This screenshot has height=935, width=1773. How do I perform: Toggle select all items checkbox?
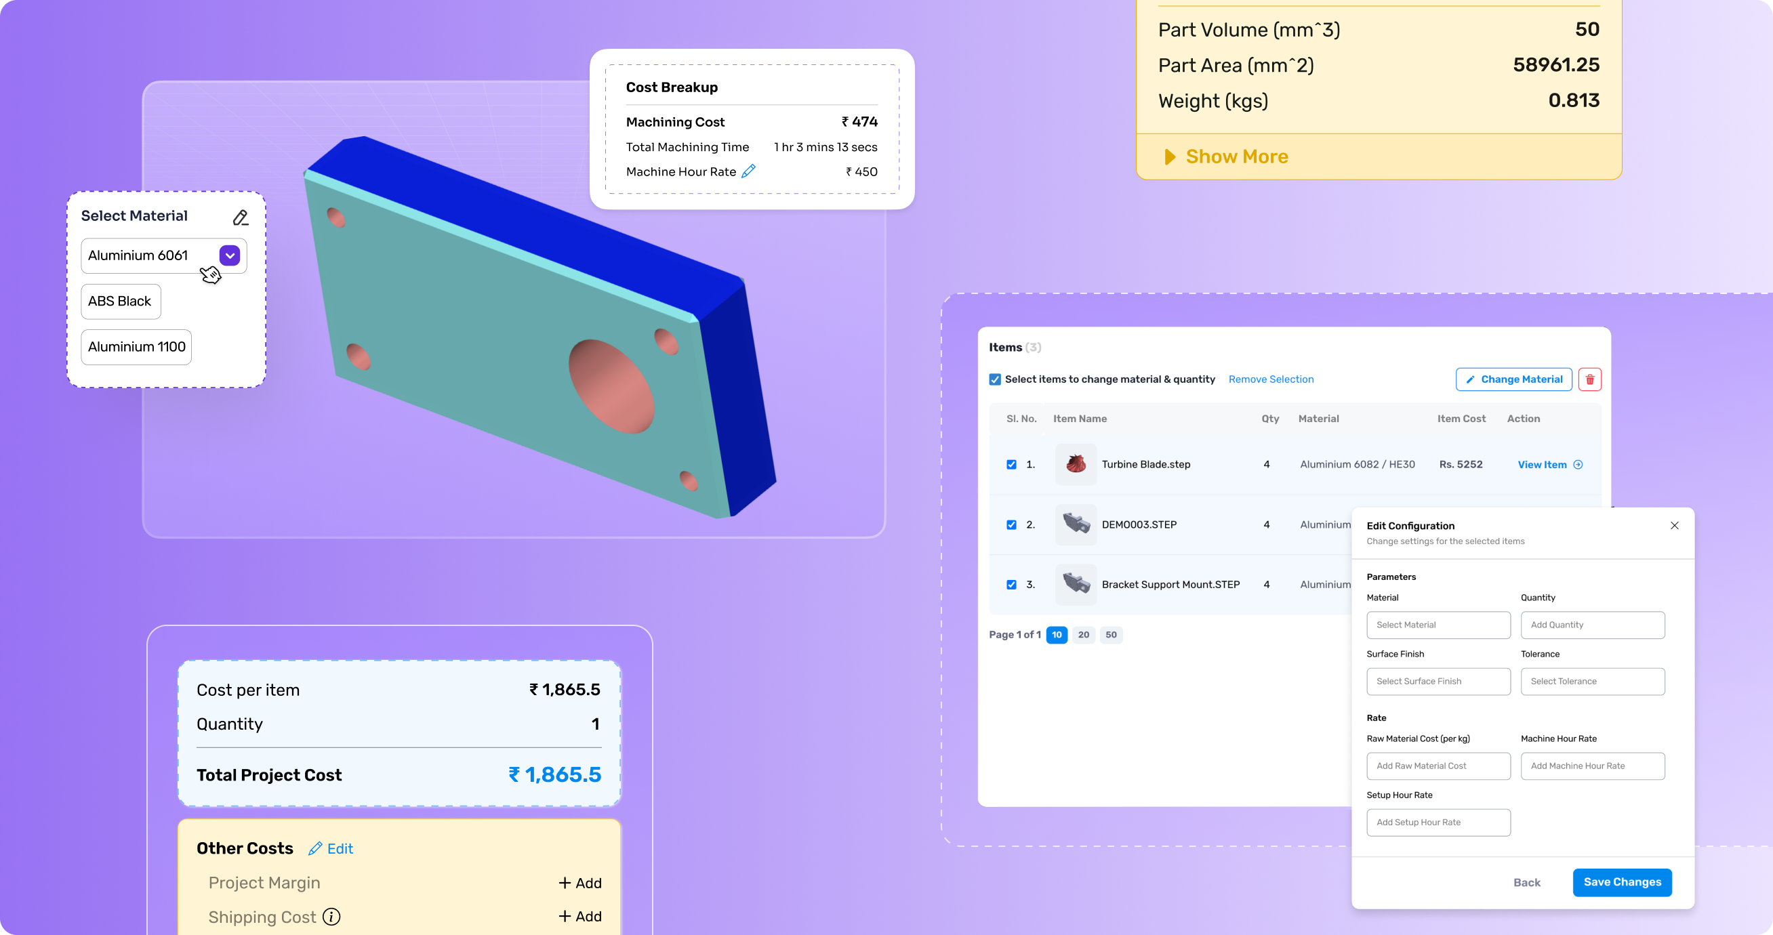click(x=994, y=379)
